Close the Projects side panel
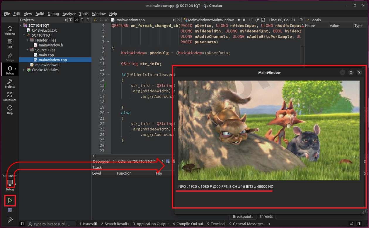 88,20
